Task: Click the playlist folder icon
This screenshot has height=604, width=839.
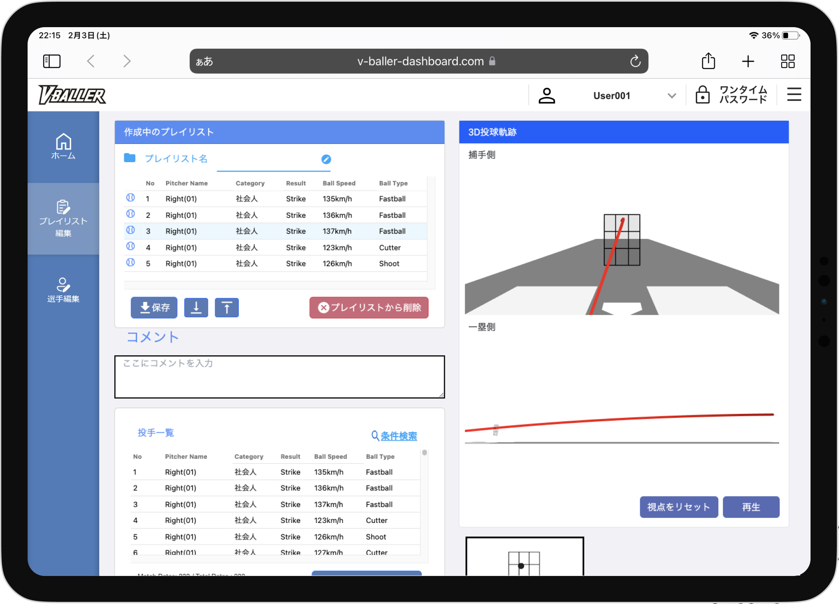Action: tap(130, 158)
